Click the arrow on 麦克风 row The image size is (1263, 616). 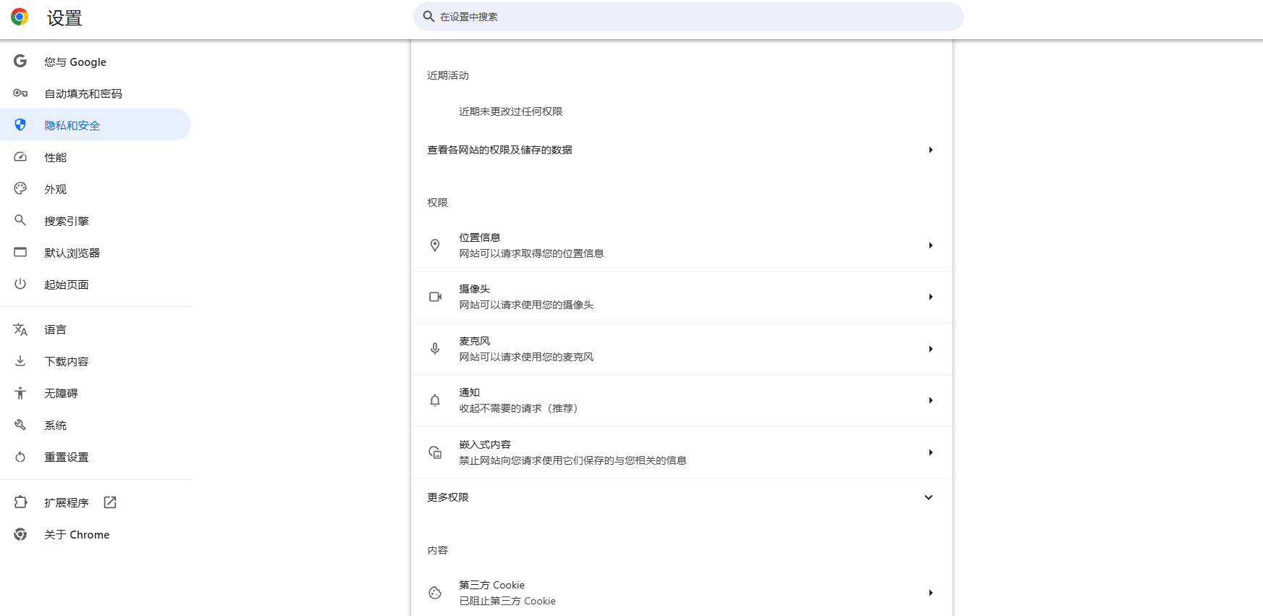[x=931, y=349]
